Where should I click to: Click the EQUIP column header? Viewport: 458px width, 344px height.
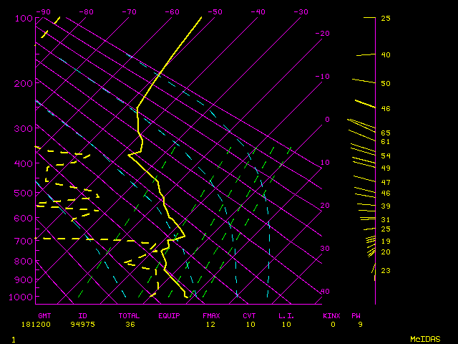[170, 315]
